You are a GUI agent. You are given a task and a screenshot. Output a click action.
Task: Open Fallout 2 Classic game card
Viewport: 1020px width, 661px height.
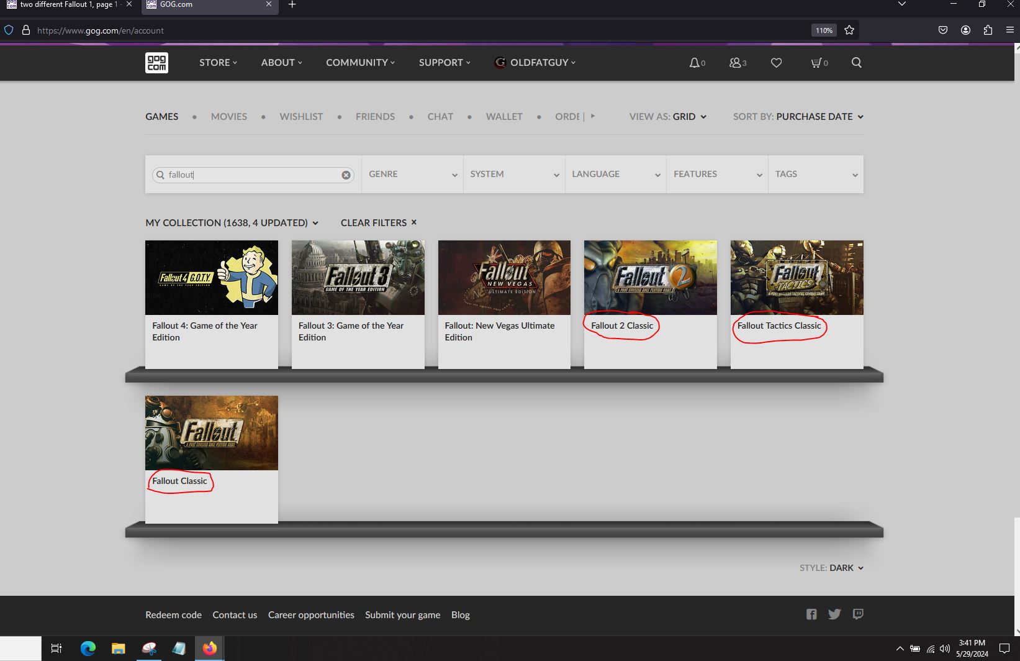(651, 304)
